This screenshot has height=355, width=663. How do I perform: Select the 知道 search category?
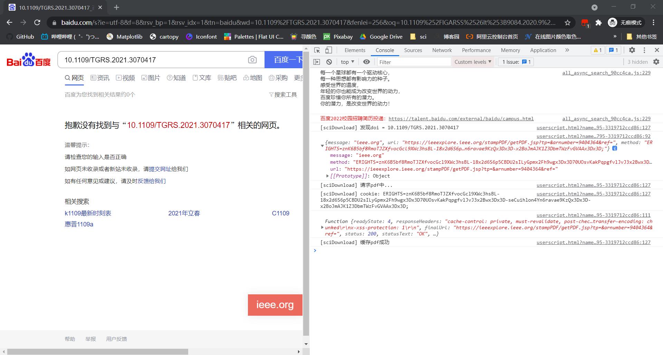[x=176, y=78]
